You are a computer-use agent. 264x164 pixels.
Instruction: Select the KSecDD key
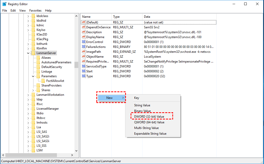[x=42, y=34]
